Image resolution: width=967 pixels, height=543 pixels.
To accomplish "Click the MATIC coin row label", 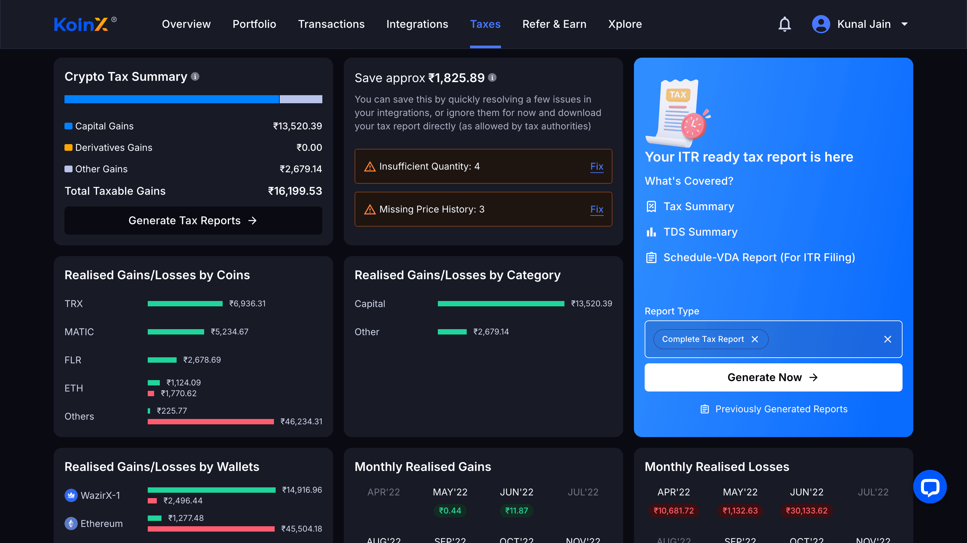I will tap(79, 331).
